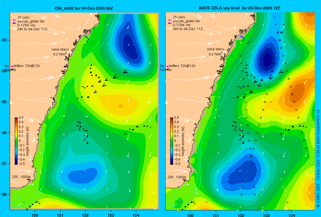Viewport: 321px width, 217px height.
Task: Click longitude label 150 under right map
Action: (190, 215)
